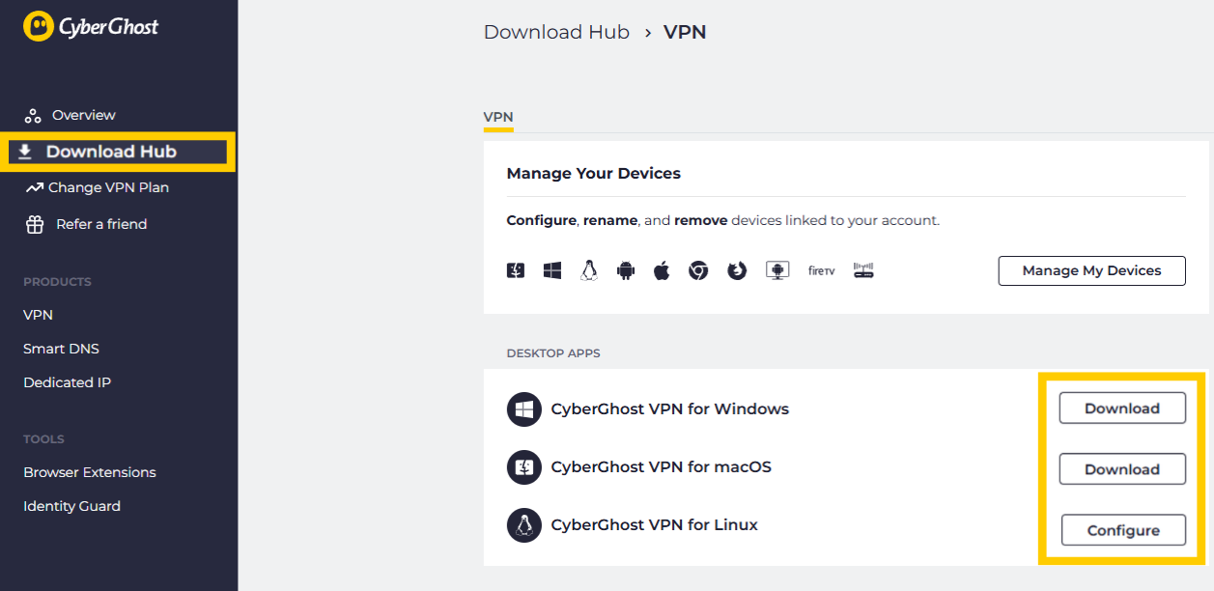Download CyberGhost VPN for macOS

[1122, 469]
